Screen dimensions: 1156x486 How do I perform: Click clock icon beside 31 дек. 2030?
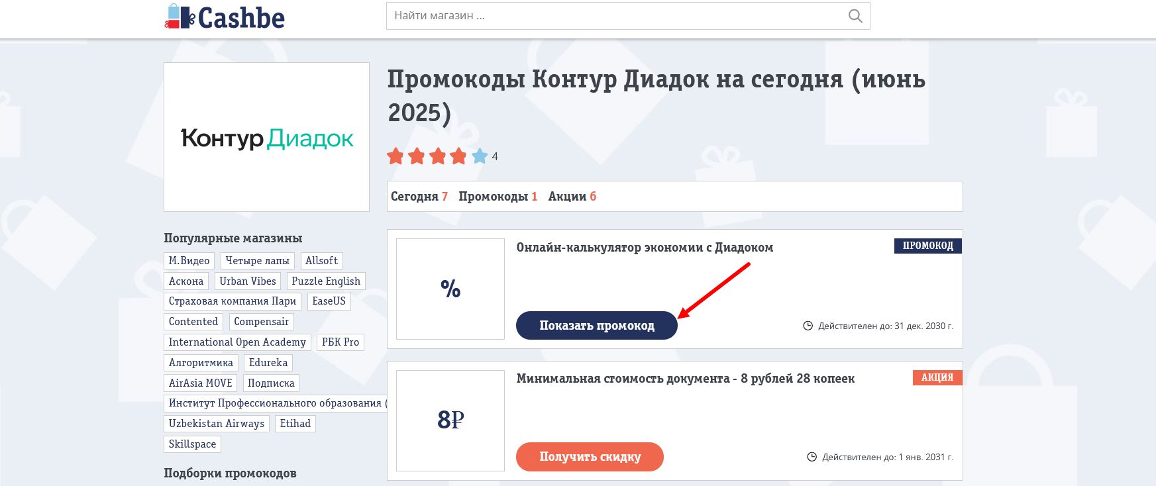click(x=808, y=326)
